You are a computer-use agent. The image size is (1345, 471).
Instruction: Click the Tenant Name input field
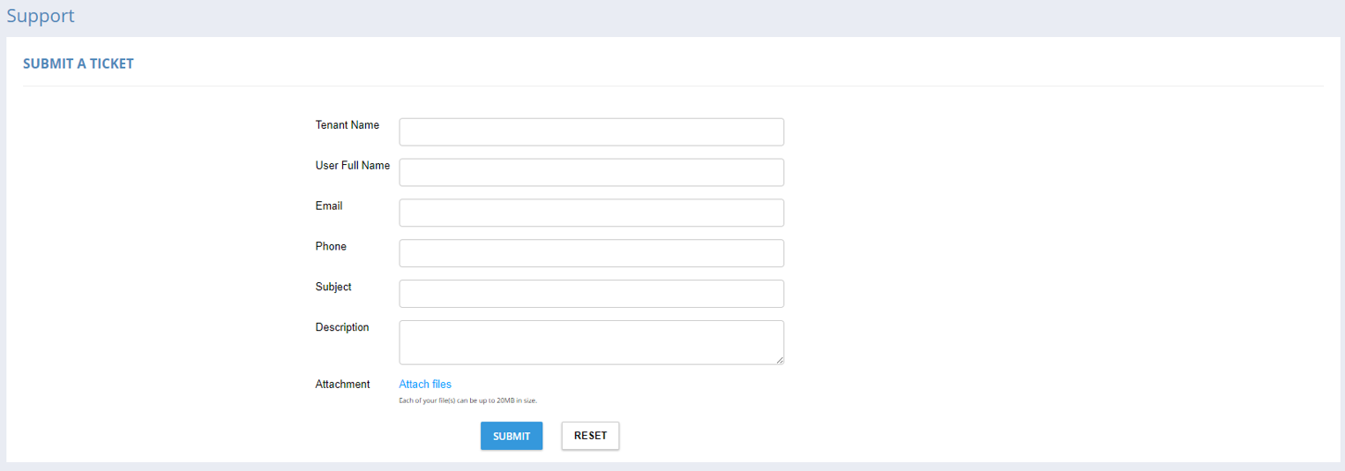pos(591,132)
